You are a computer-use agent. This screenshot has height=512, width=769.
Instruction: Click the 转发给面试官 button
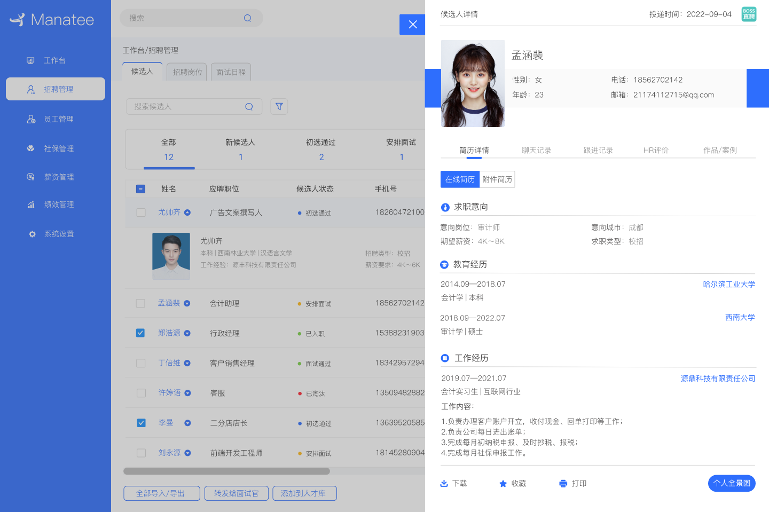(236, 493)
